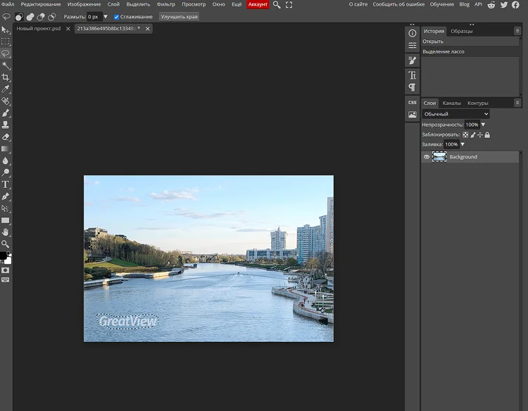Open the Character panel icon
Image resolution: width=528 pixels, height=411 pixels.
pyautogui.click(x=412, y=75)
